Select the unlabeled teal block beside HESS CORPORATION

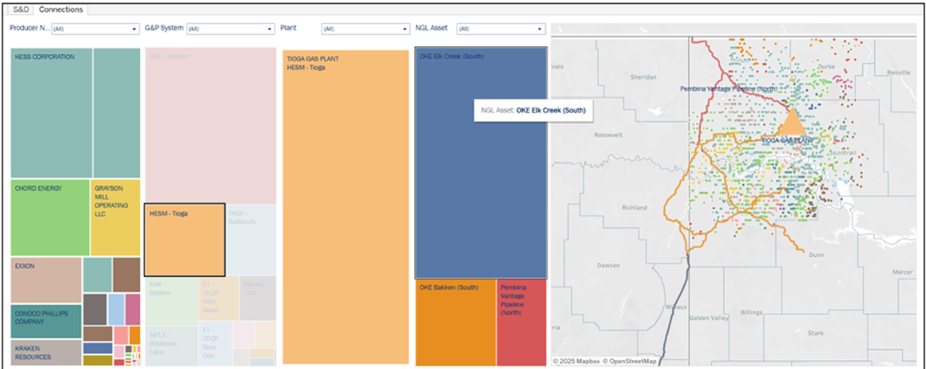pos(117,113)
